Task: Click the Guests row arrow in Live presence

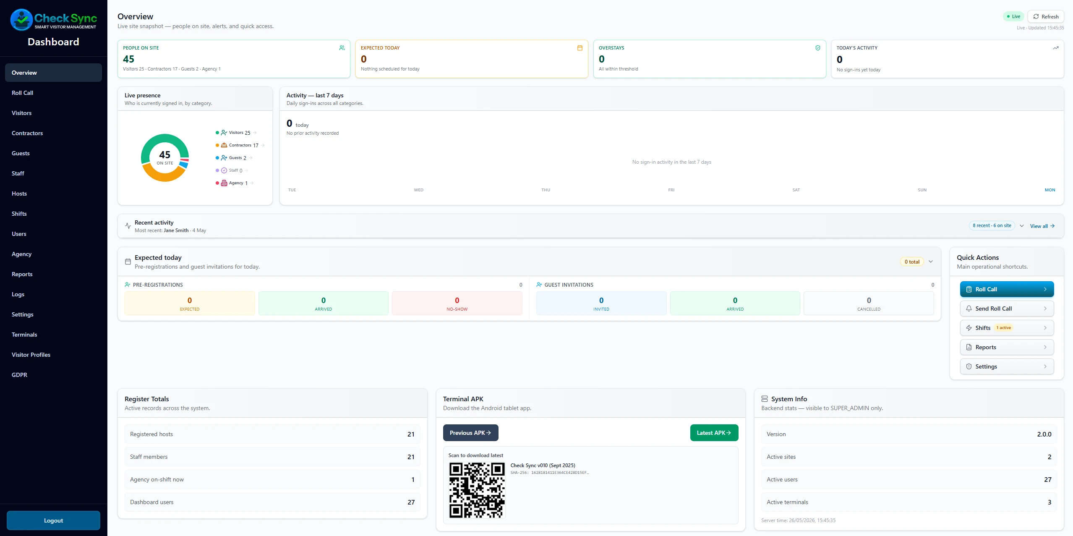Action: 251,158
